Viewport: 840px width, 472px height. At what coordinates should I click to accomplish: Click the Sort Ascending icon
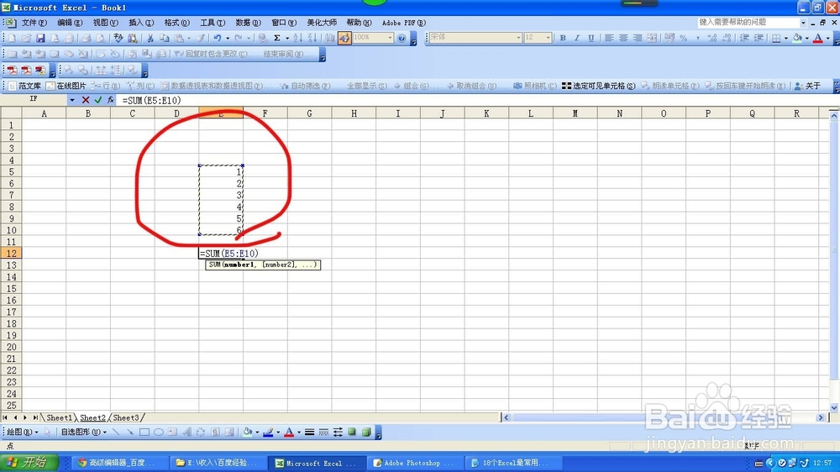298,38
